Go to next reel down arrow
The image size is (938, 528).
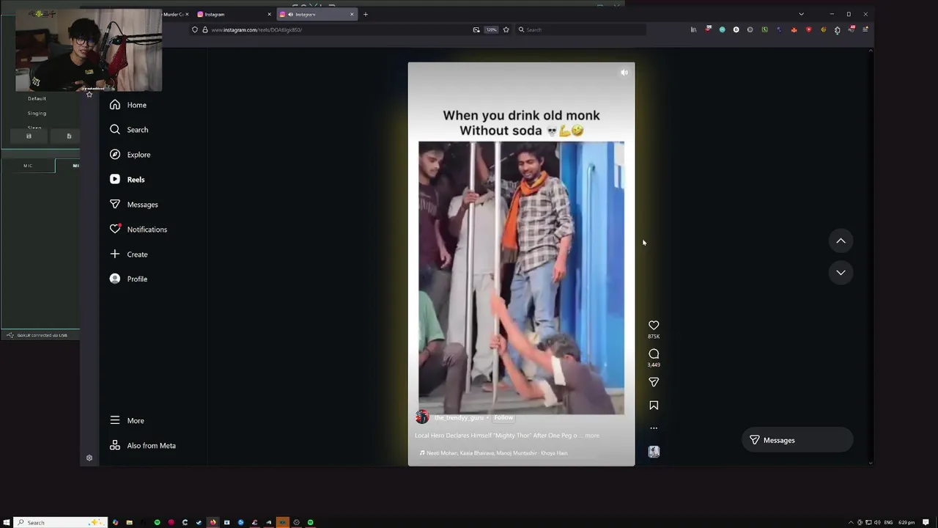tap(841, 272)
